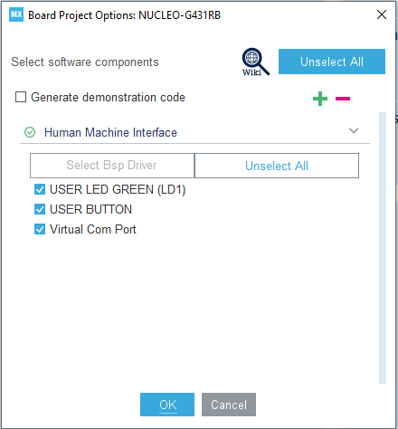Click the pink minus collapse-all icon
398x429 pixels.
pyautogui.click(x=343, y=99)
